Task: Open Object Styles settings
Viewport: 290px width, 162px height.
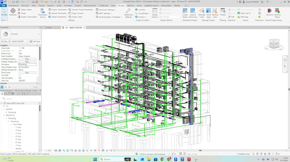Action: pos(25,10)
